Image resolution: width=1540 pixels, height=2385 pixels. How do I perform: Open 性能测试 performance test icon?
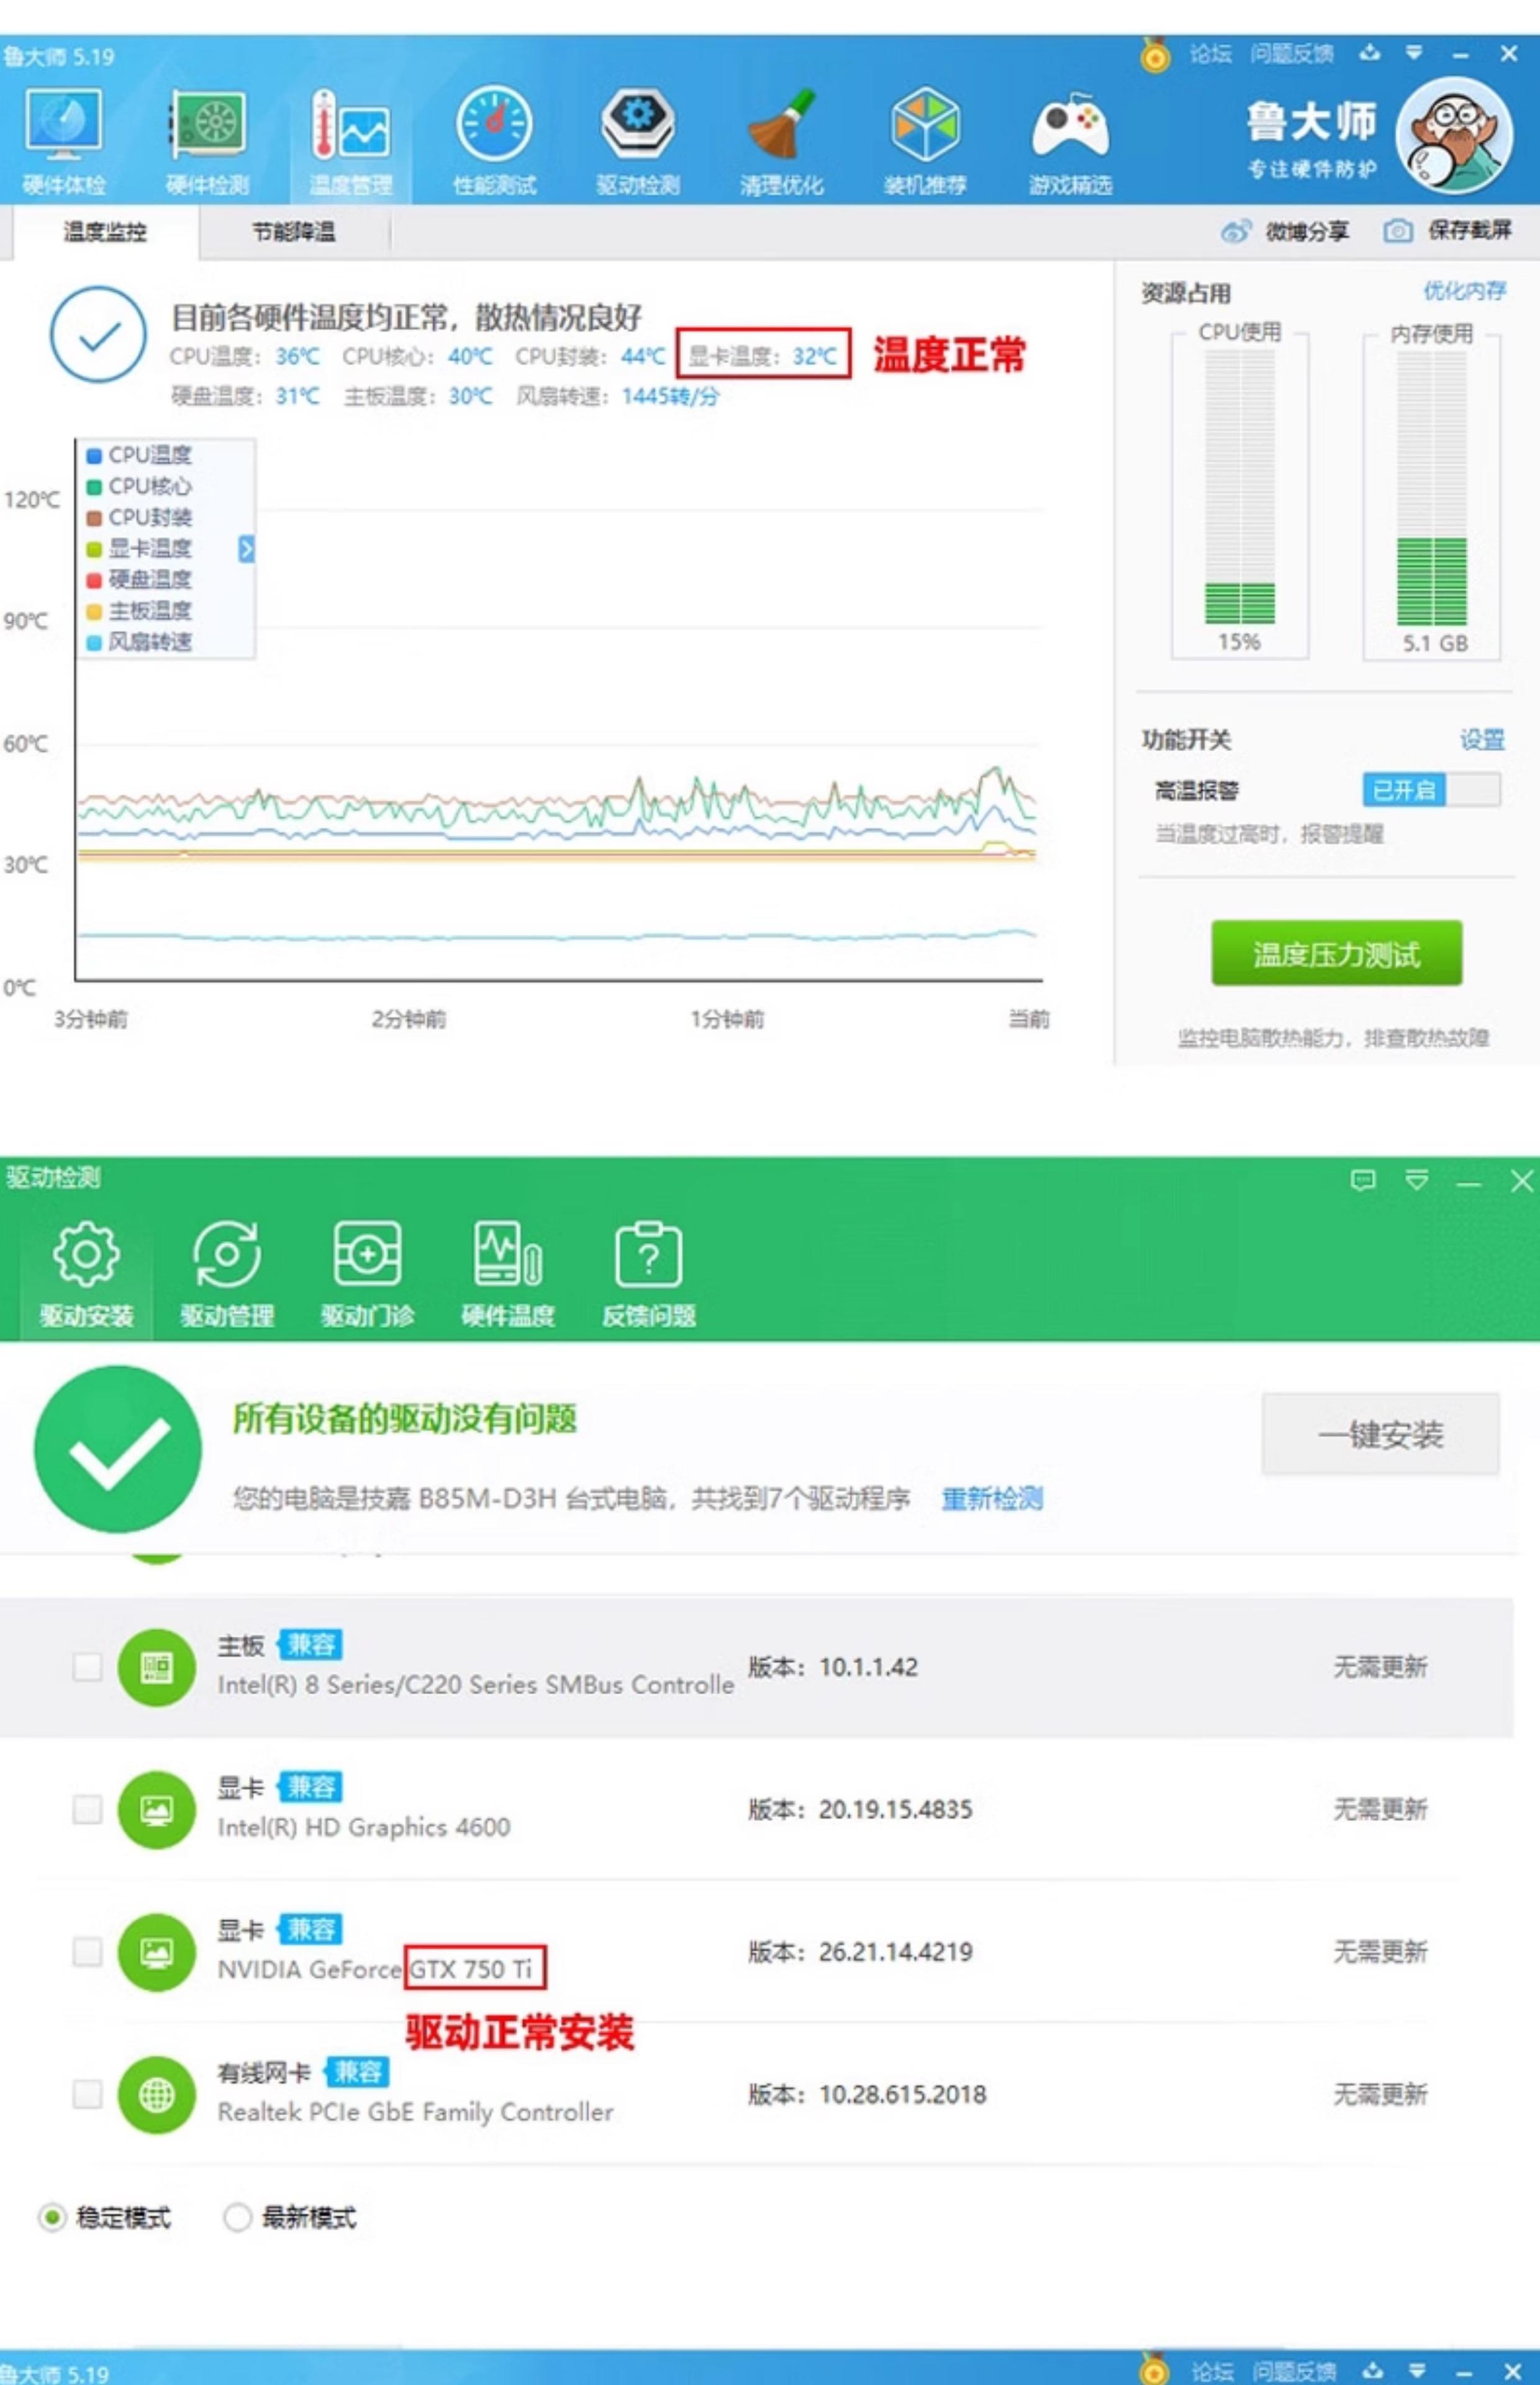click(x=494, y=124)
